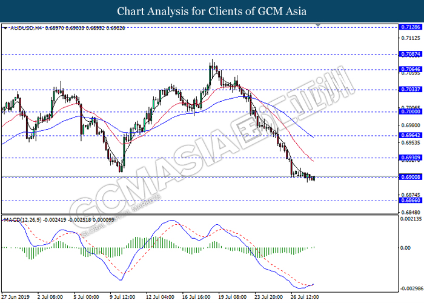Image resolution: width=424 pixels, height=303 pixels.
Task: Click the 16 Jul 16:00 time label
Action: click(x=196, y=297)
